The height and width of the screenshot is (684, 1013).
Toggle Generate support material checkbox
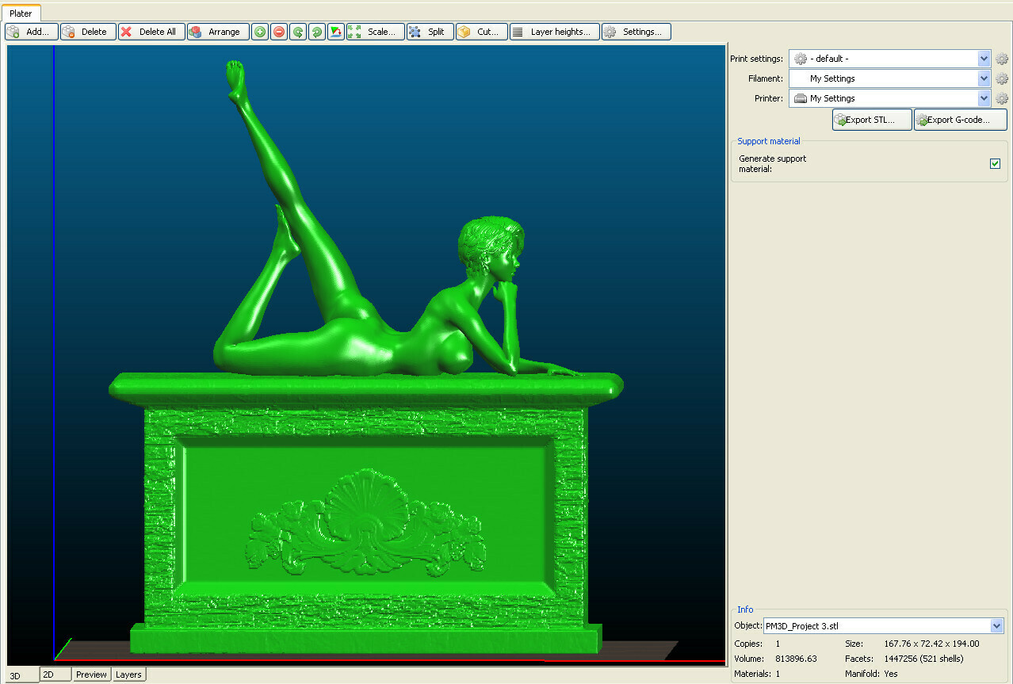(996, 163)
